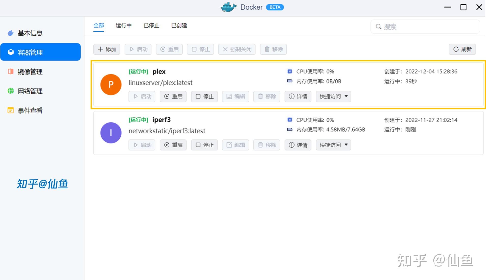
Task: Open 详情 for the iperf3 container
Action: (298, 145)
